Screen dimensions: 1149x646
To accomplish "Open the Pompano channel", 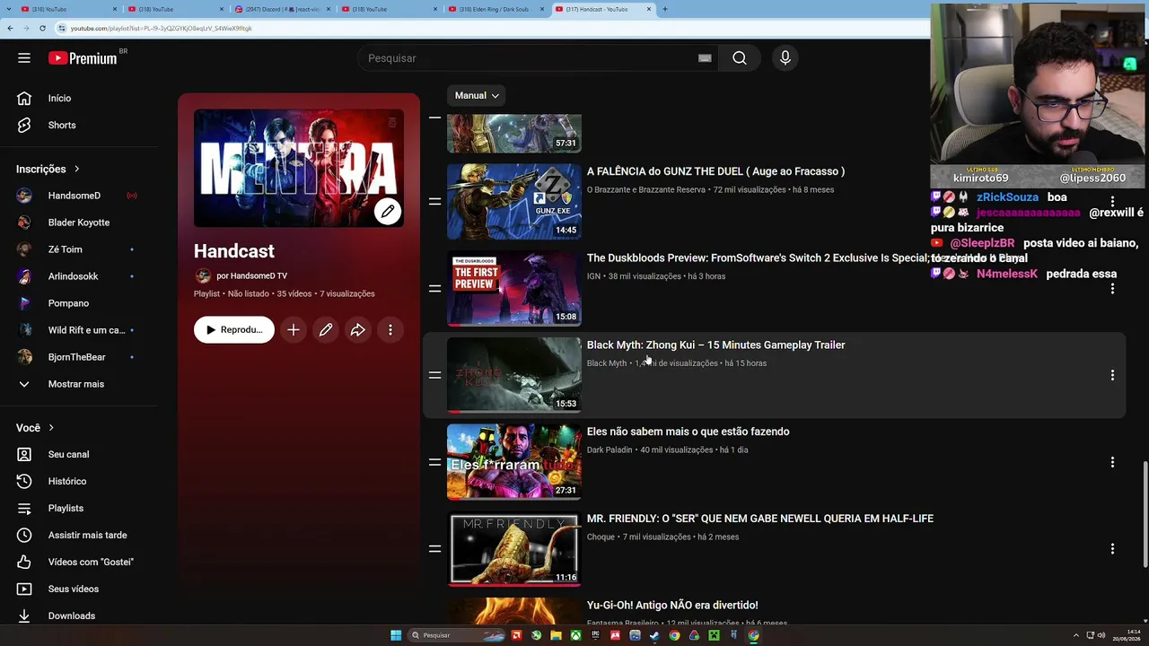I will 68,303.
